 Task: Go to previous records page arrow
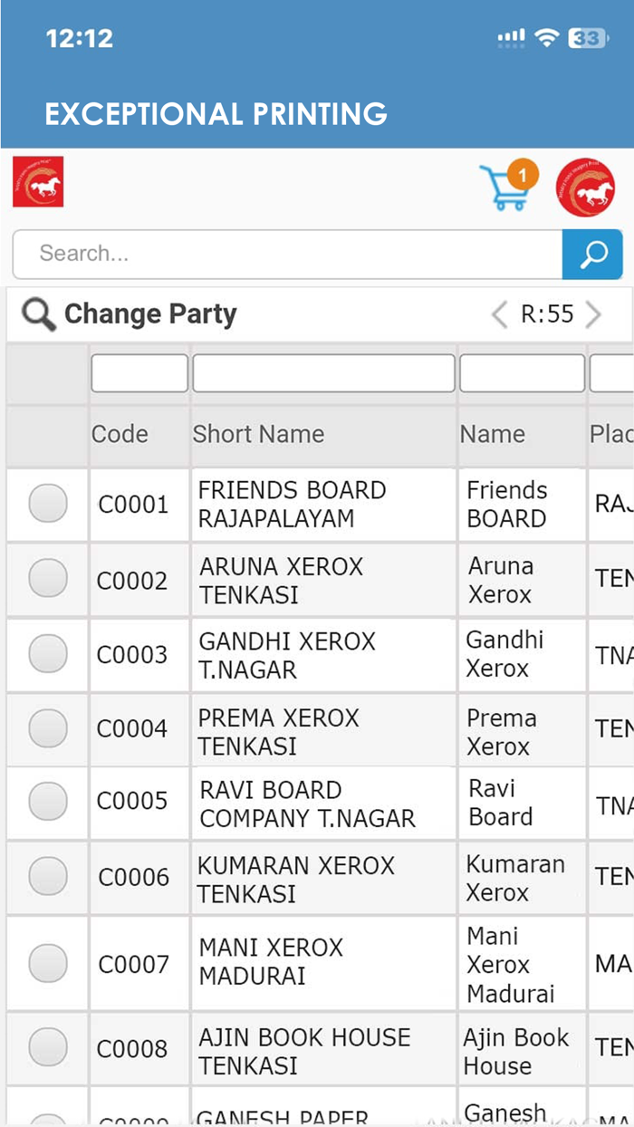pos(499,314)
